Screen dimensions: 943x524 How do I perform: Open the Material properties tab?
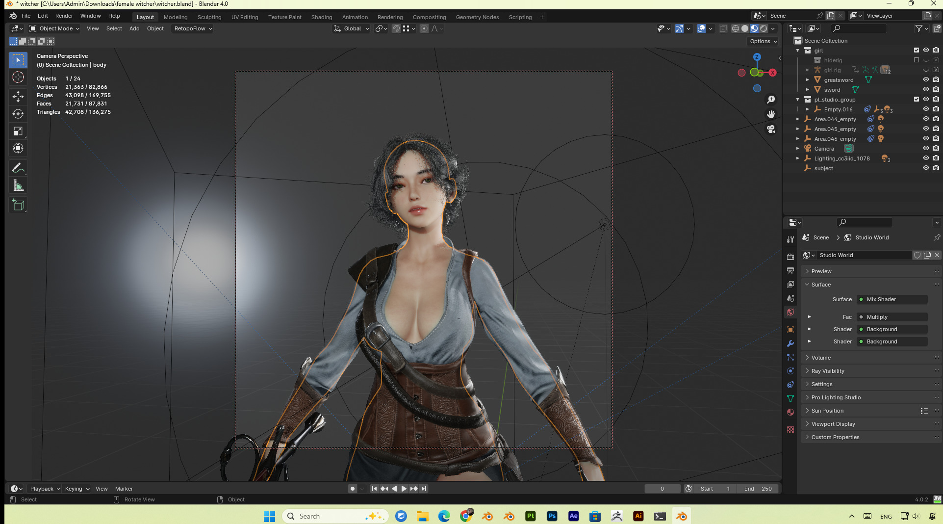click(x=790, y=412)
